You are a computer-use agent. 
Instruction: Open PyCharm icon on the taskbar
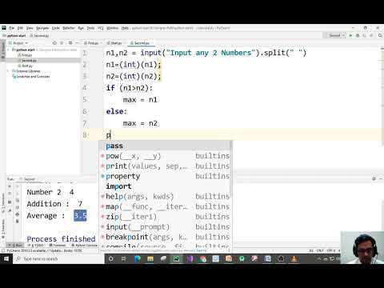pyautogui.click(x=176, y=258)
